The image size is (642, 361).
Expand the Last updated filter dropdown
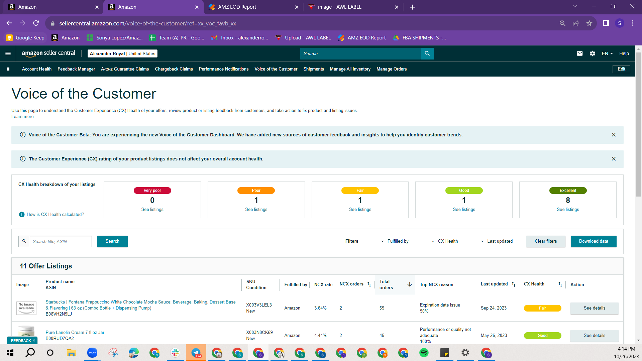(497, 241)
